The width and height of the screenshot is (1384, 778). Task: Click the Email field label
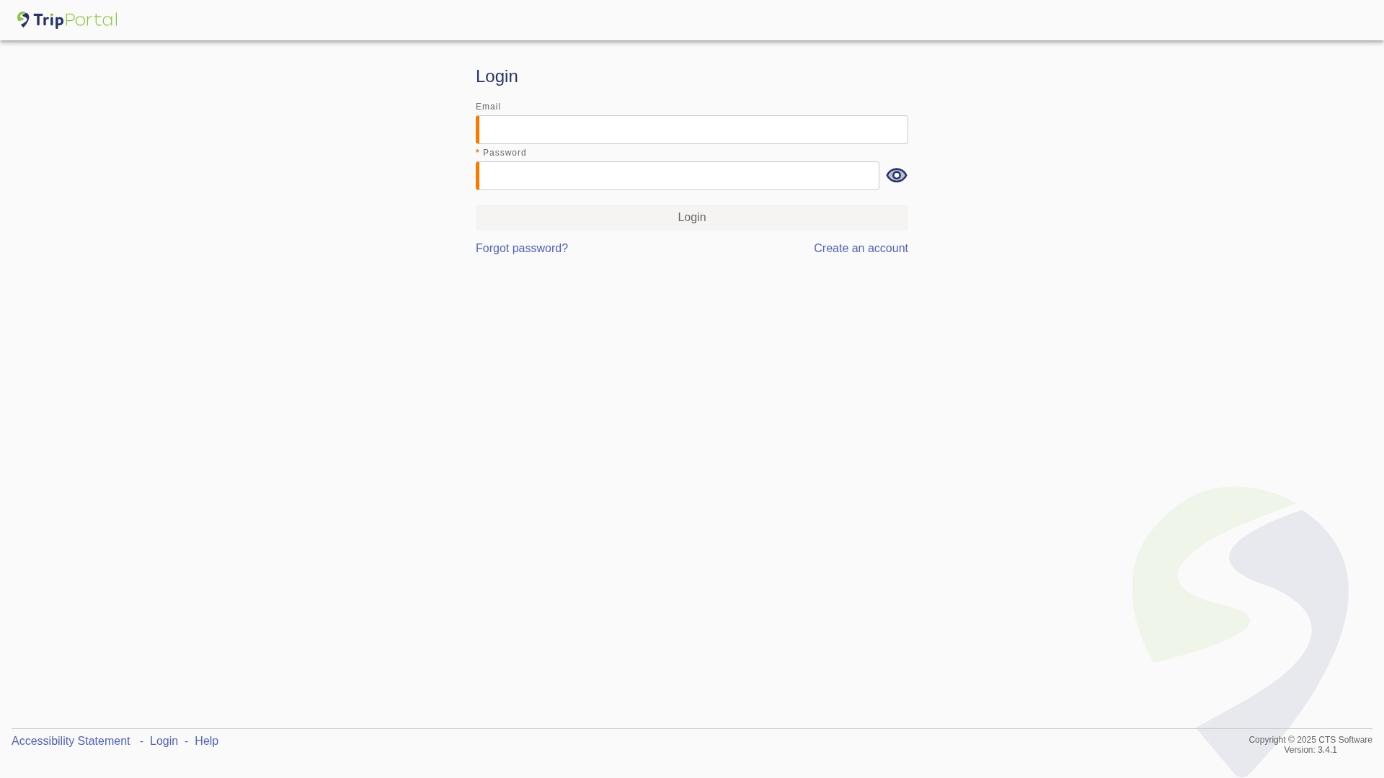[488, 107]
